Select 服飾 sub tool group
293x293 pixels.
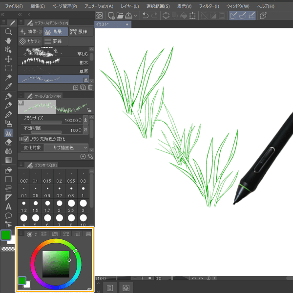click(81, 32)
